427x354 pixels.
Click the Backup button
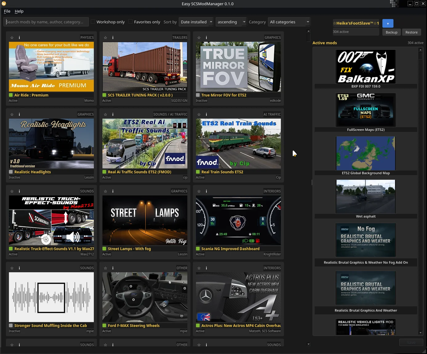tap(392, 32)
